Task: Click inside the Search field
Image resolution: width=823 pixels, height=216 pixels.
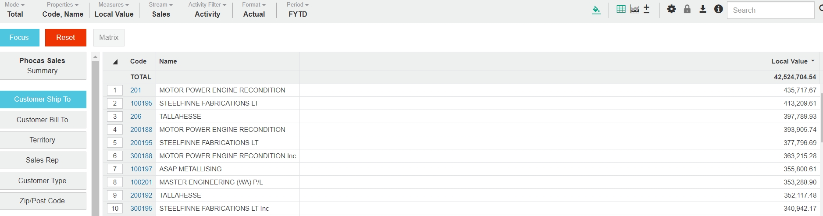Action: [x=770, y=10]
